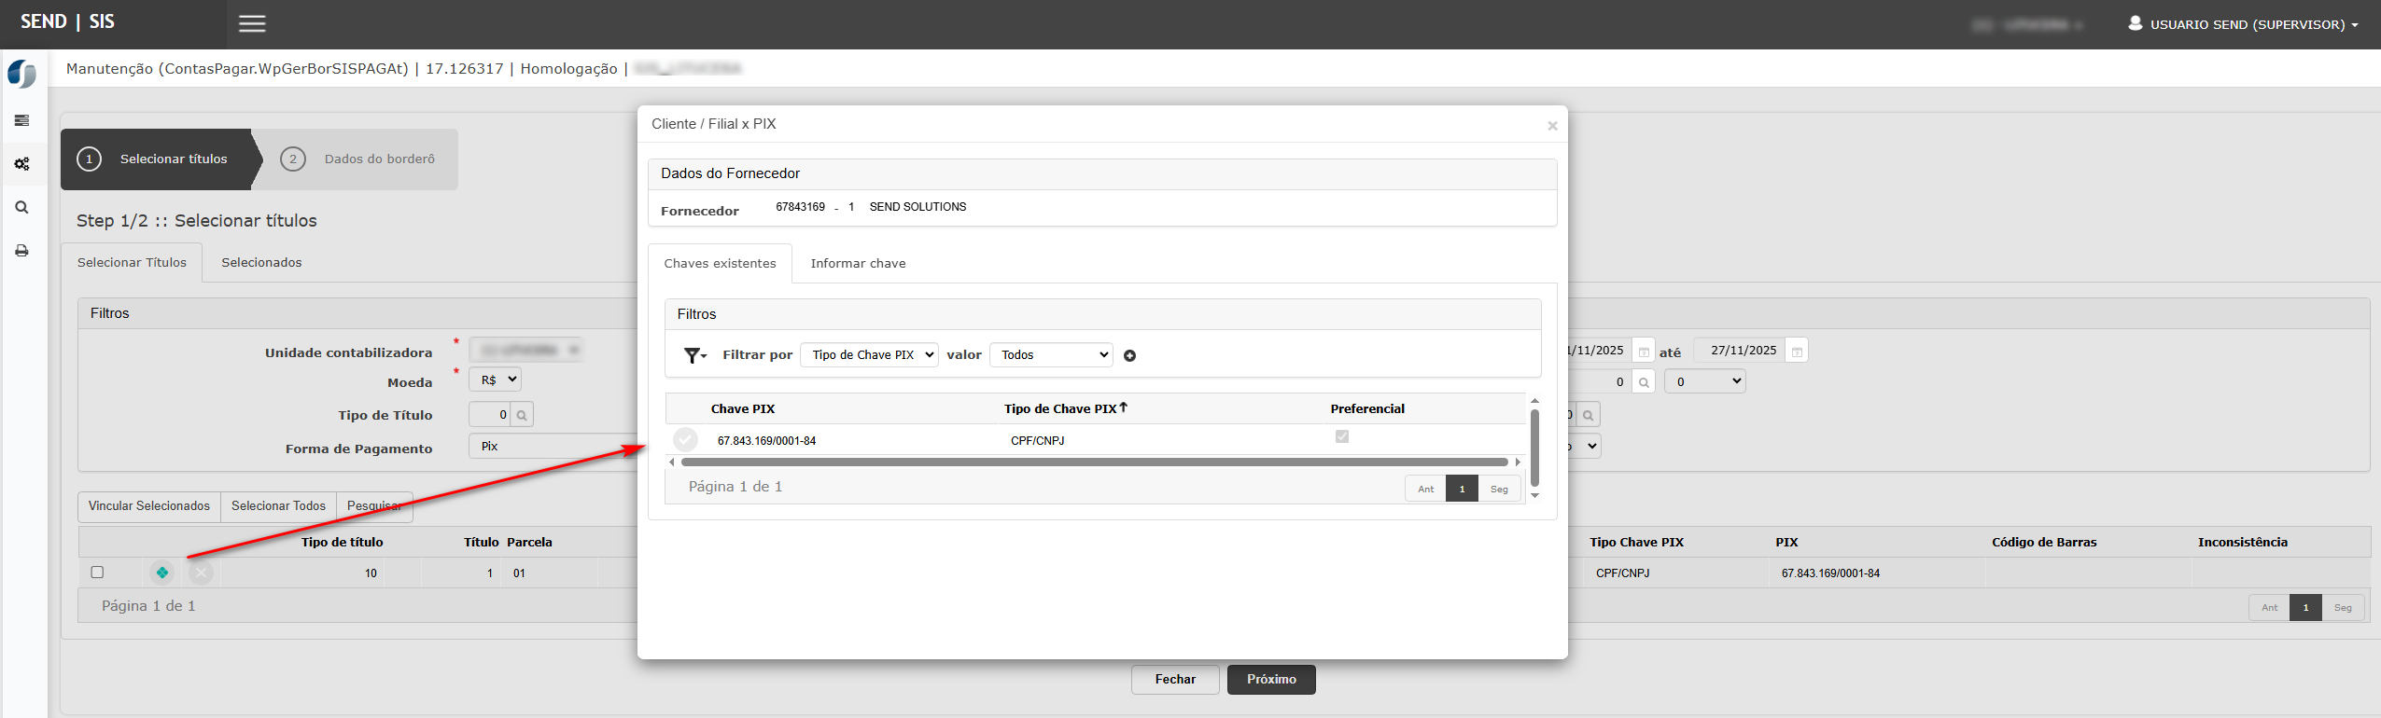This screenshot has width=2381, height=718.
Task: Click the green PIX key icon in row
Action: tap(162, 573)
